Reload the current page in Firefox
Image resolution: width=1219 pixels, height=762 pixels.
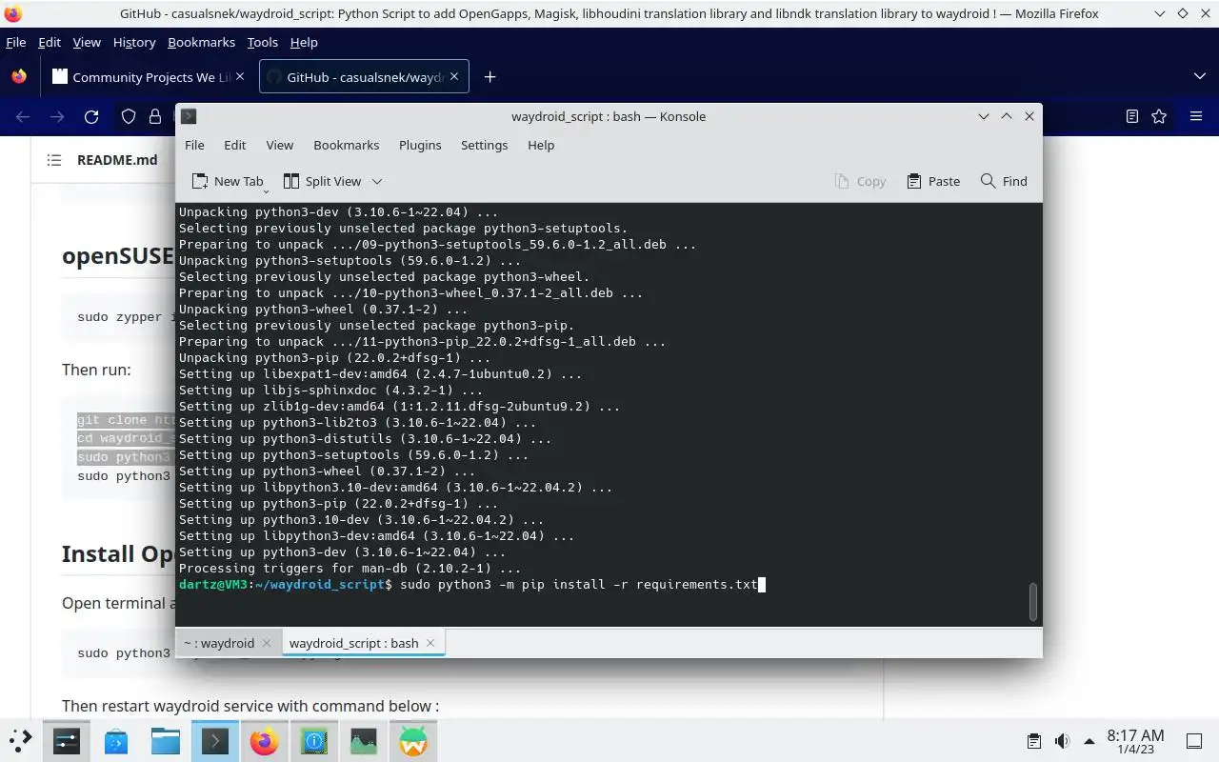pyautogui.click(x=91, y=116)
